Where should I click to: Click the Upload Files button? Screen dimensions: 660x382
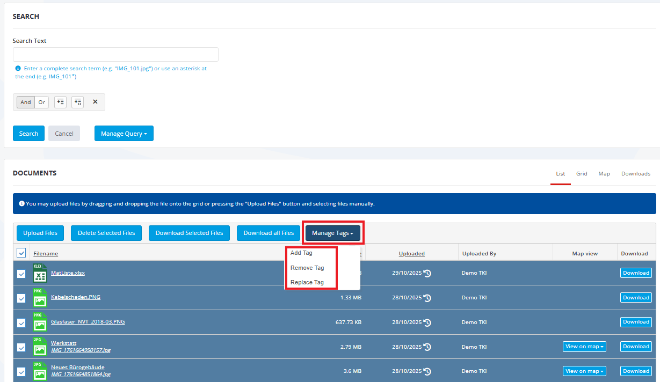[x=40, y=233]
